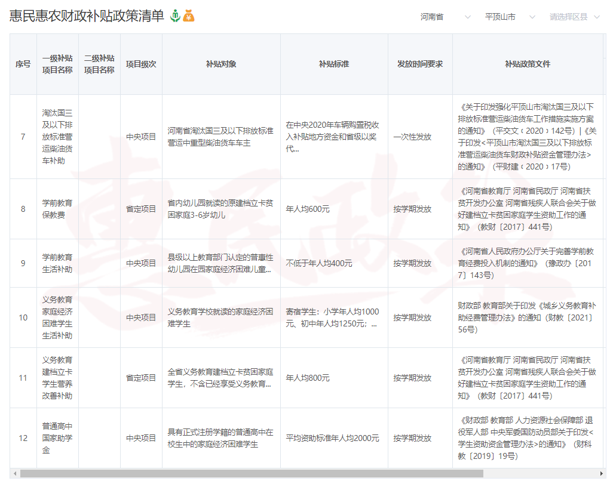Click policy file 教财〔2017〕441号 in row 8
Viewport: 613px width, 481px height.
coord(527,209)
